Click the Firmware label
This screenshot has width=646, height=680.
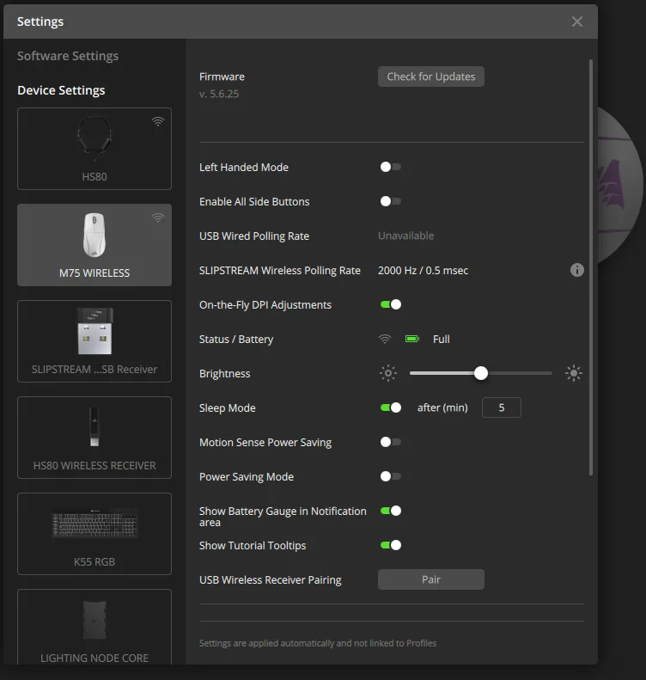(222, 77)
